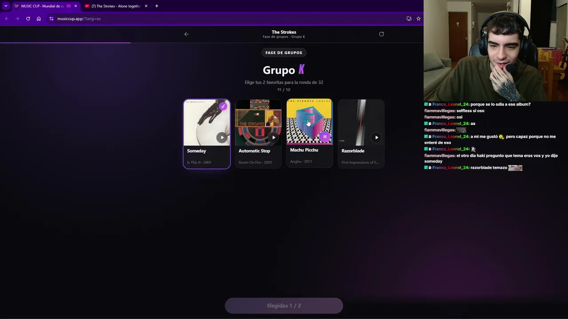Image resolution: width=568 pixels, height=319 pixels.
Task: Mute the MUSIC CUP tab audio indicator
Action: click(68, 6)
